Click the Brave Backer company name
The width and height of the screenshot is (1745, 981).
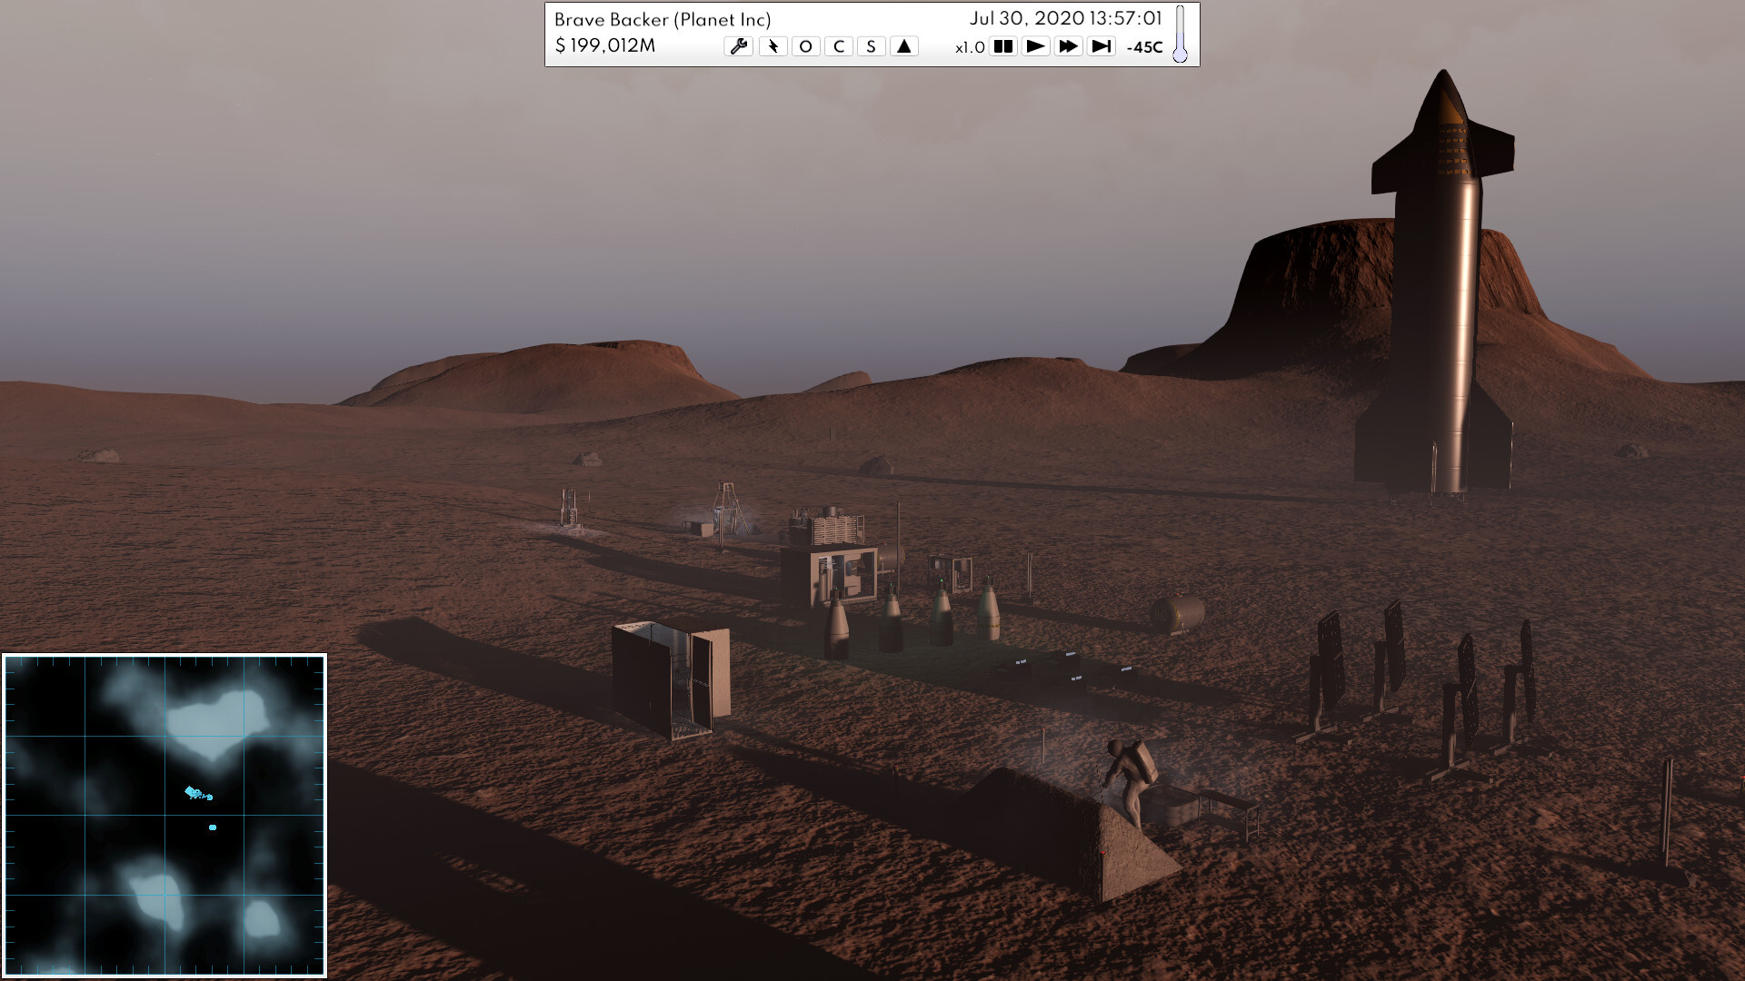tap(663, 19)
